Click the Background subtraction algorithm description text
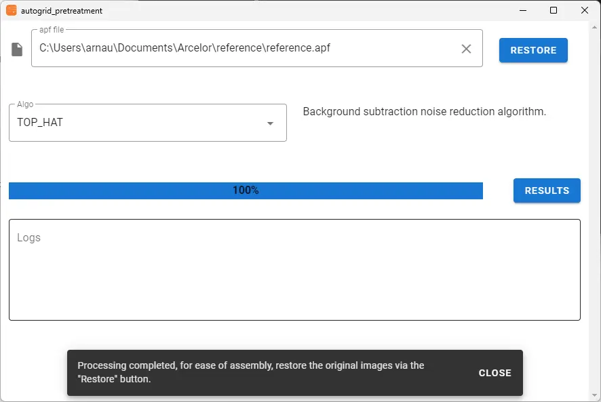This screenshot has width=601, height=402. coord(425,112)
